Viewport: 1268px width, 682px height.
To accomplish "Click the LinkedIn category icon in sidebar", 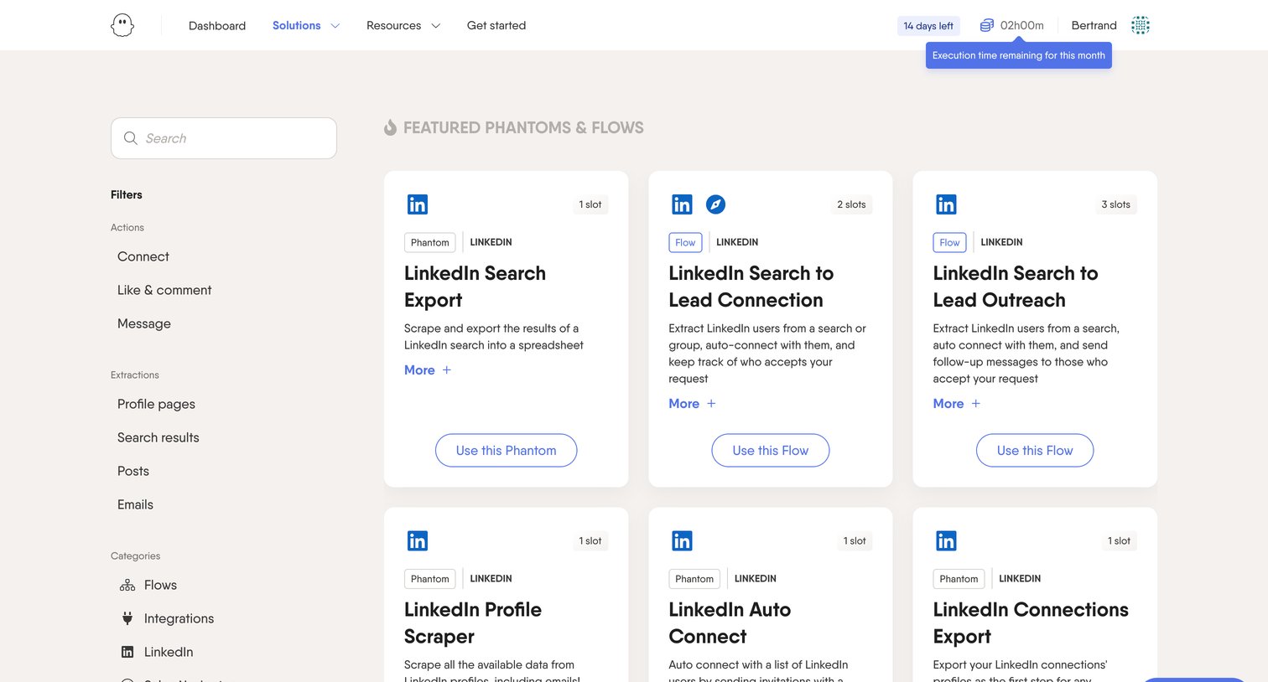I will coord(127,652).
